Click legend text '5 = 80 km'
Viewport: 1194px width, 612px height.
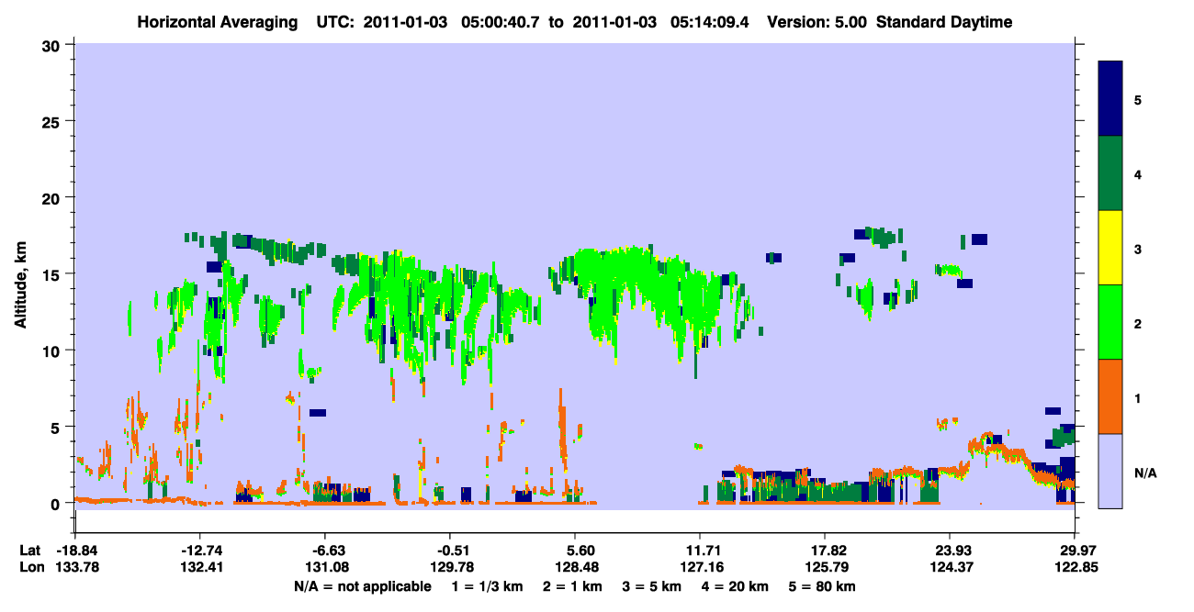click(823, 586)
